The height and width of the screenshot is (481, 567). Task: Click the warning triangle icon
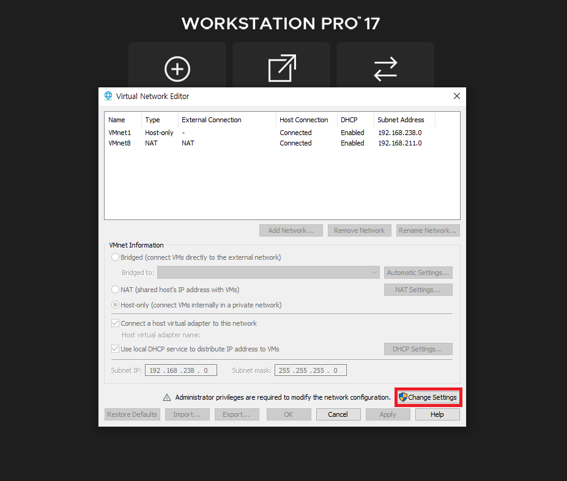point(167,397)
